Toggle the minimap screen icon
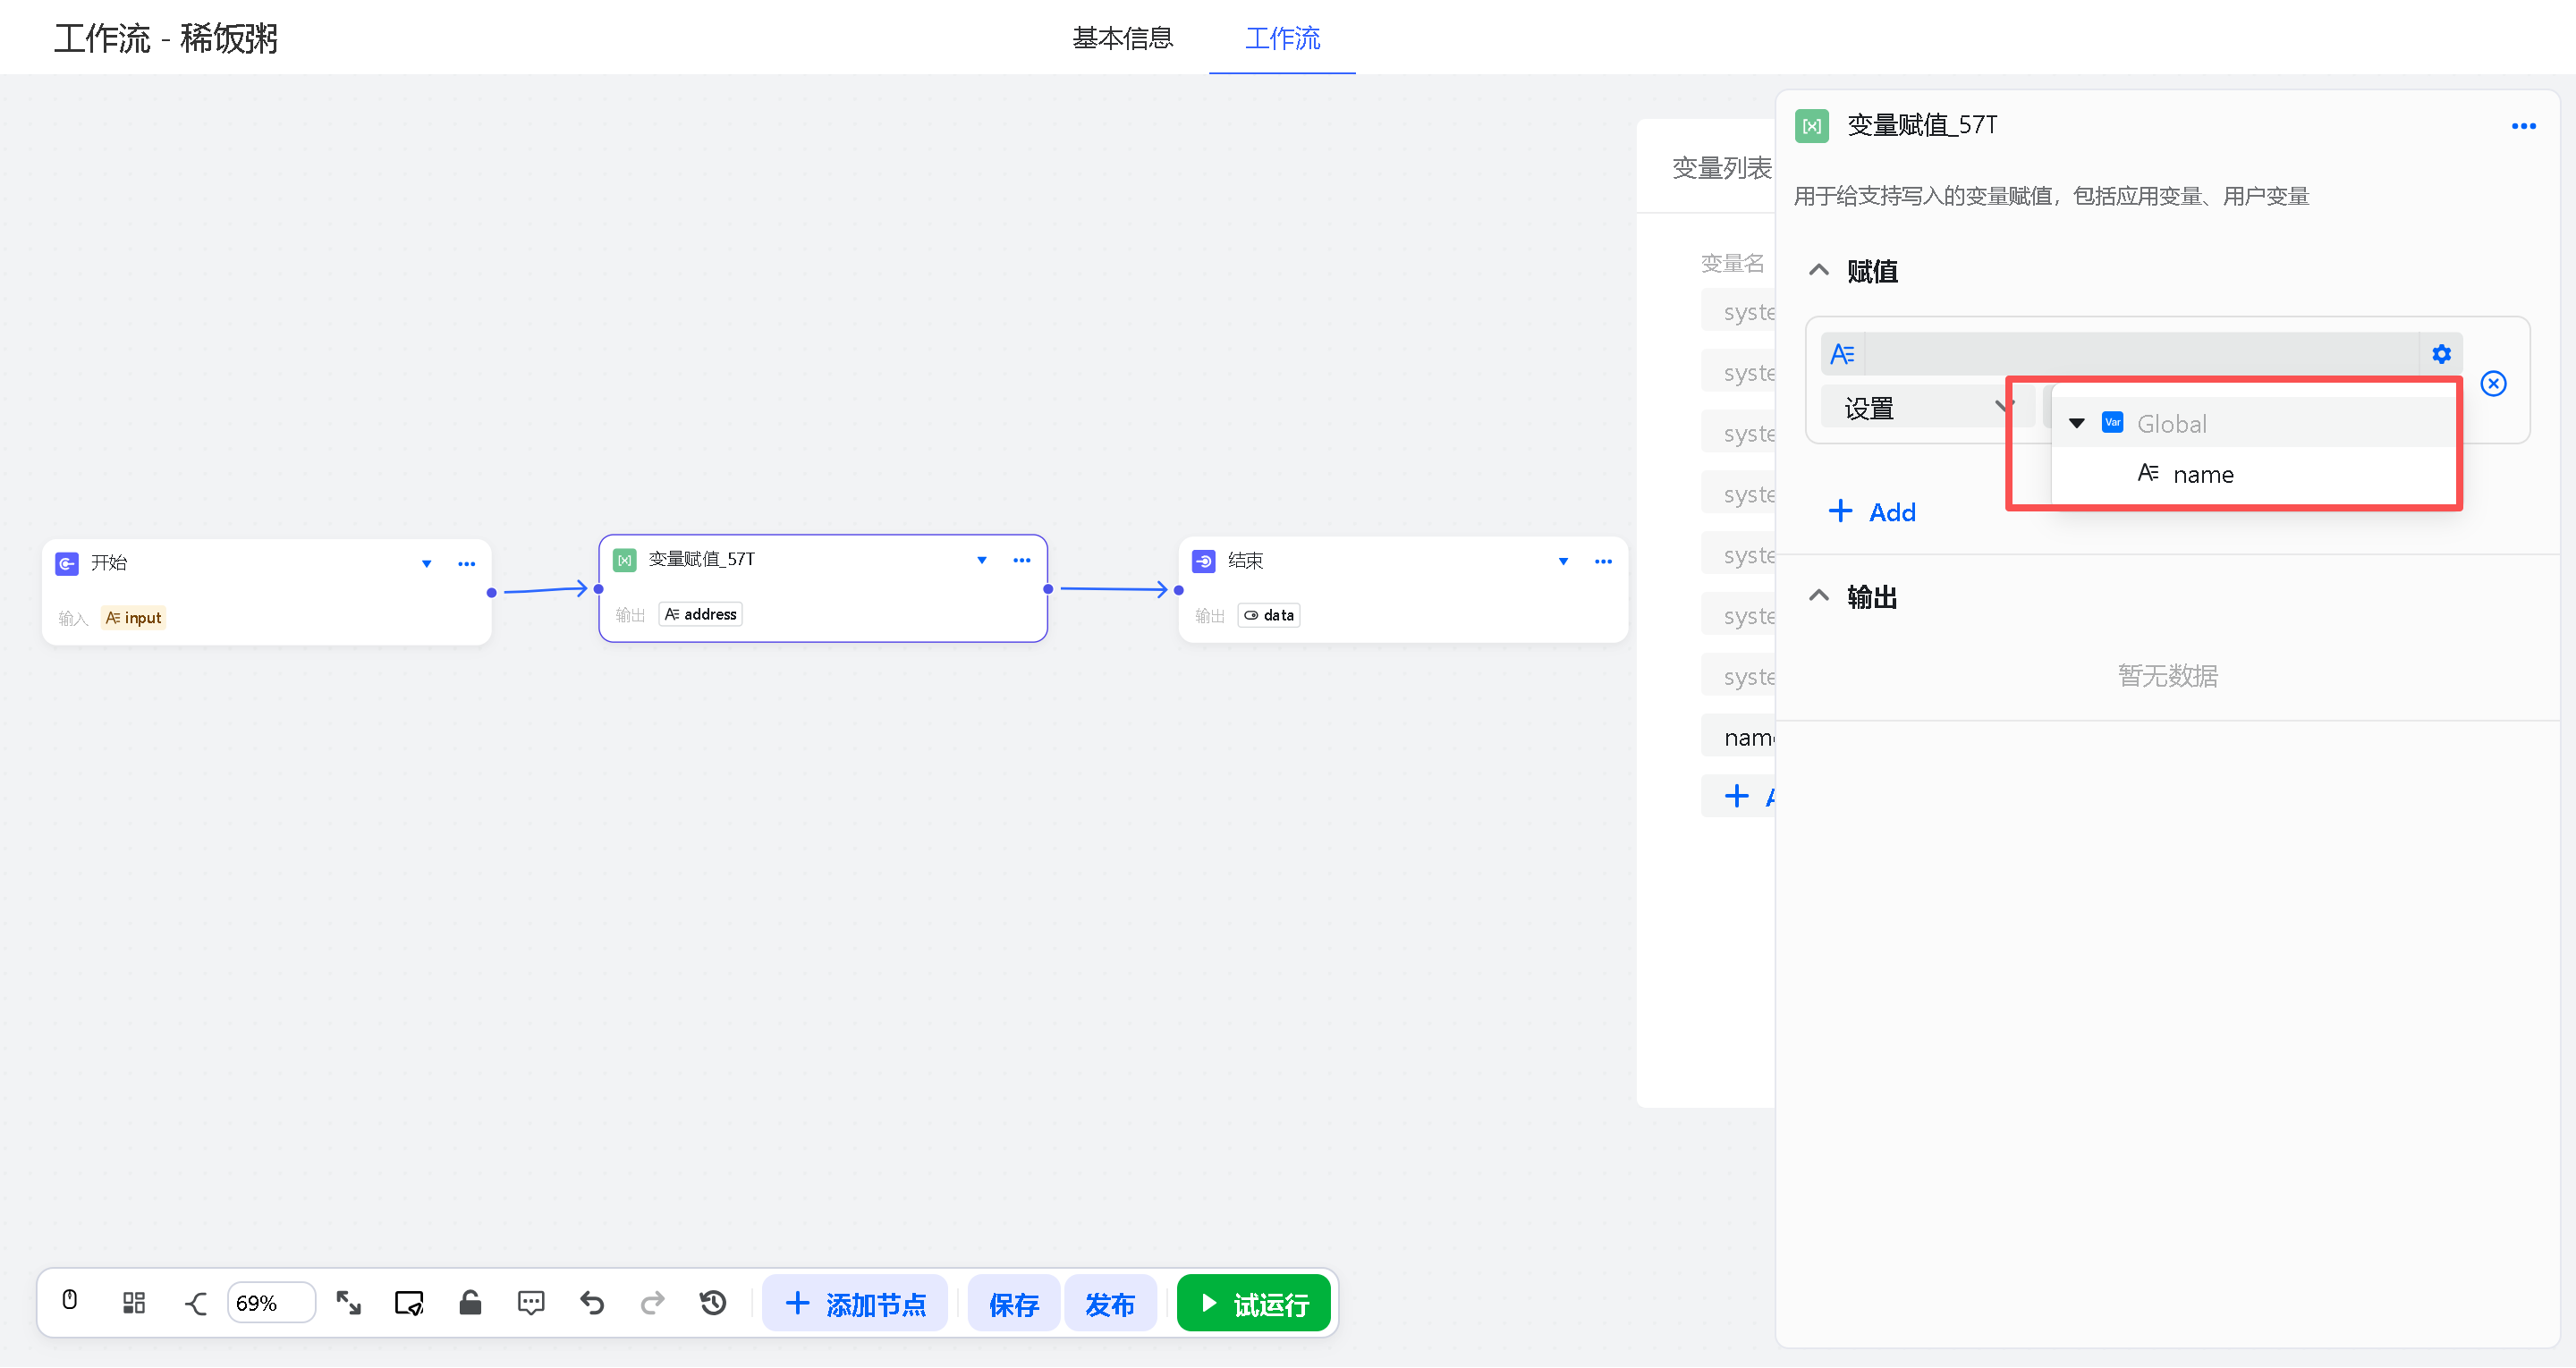 pos(409,1303)
